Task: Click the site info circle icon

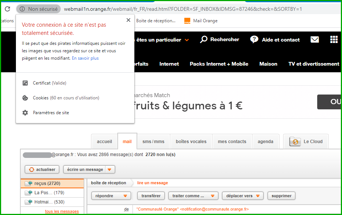Action: (x=22, y=9)
